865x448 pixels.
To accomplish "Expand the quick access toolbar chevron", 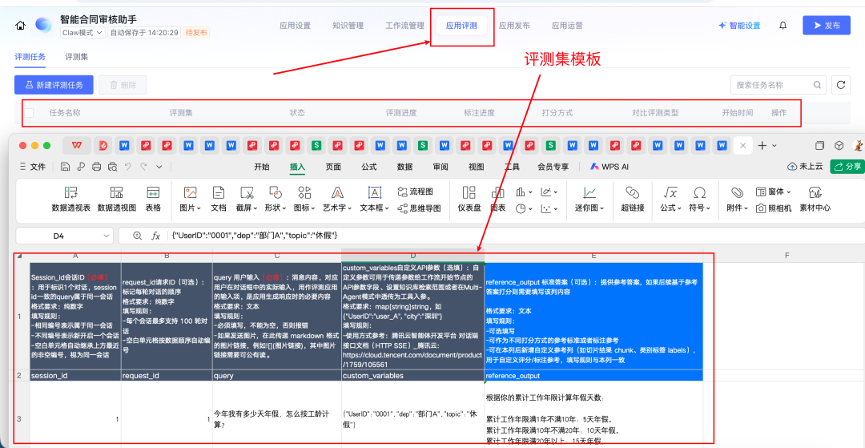I will [x=159, y=167].
